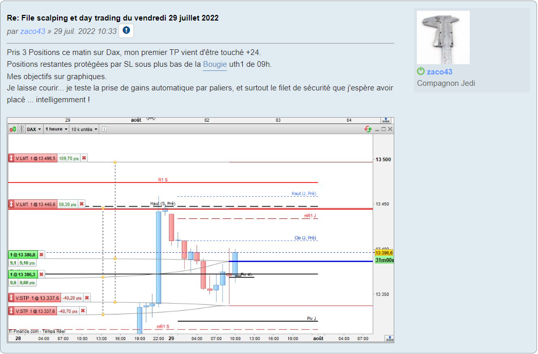This screenshot has width=538, height=354.
Task: Click the green online status icon
Action: click(x=420, y=71)
